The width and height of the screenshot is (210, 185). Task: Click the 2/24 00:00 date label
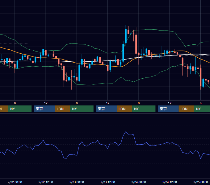139,182
